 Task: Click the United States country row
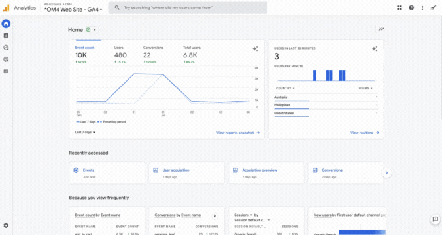[x=326, y=113]
